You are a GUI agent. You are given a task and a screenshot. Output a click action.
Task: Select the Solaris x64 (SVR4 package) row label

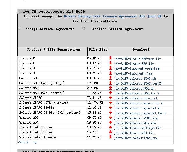coord(42,93)
